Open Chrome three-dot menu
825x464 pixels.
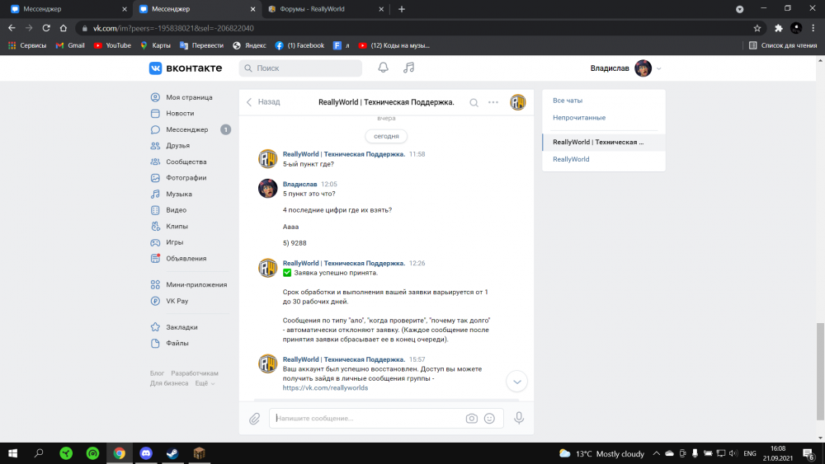(x=813, y=28)
